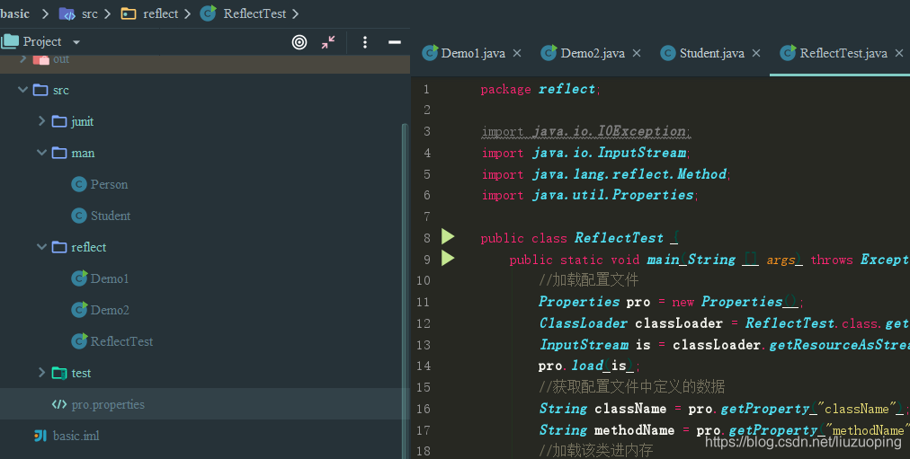
Task: Switch to the Demo1.java tab
Action: pos(473,53)
